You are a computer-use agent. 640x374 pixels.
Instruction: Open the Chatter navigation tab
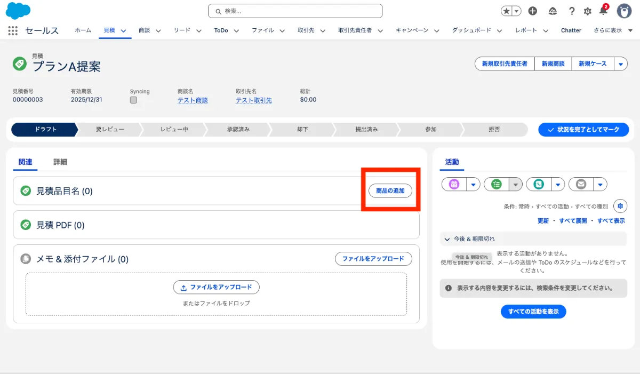(571, 30)
